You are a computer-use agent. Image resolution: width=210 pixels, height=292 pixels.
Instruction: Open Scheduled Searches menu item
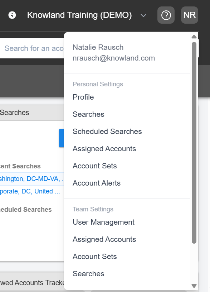coord(107,131)
